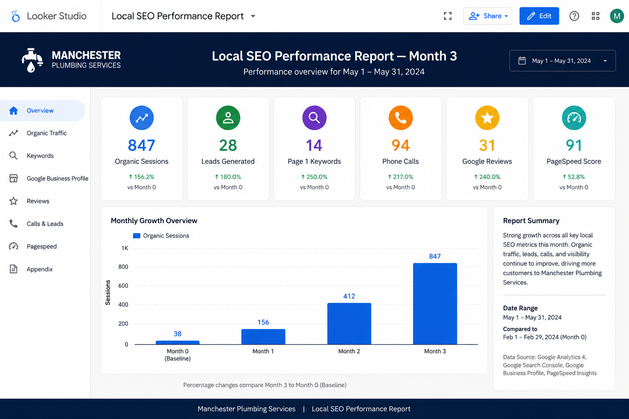Screen dimensions: 629x419
Task: Click the 156.2% change indicator
Action: [x=142, y=177]
